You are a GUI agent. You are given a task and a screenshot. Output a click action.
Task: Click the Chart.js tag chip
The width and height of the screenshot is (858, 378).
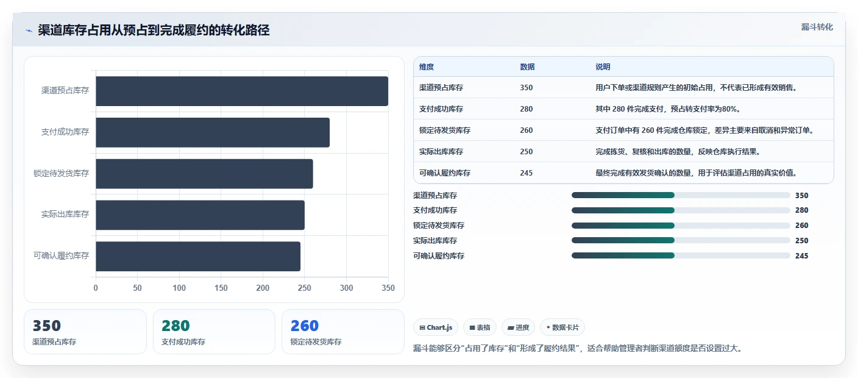436,327
